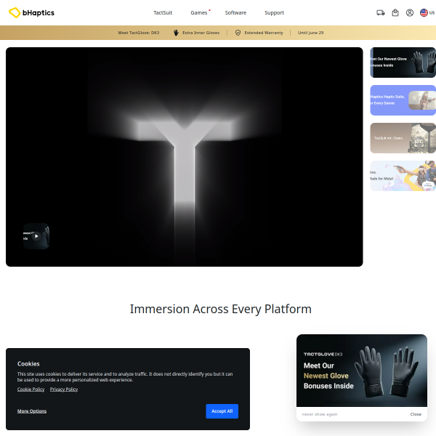Open the Games menu
This screenshot has height=436, width=436.
click(199, 13)
